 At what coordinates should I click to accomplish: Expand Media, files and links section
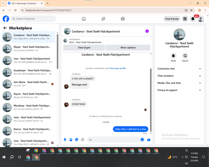tap(179, 83)
